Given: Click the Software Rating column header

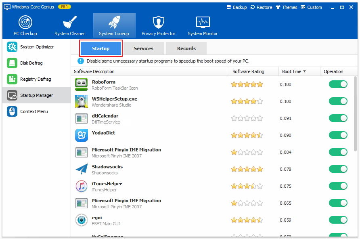Looking at the screenshot, I should coord(254,71).
